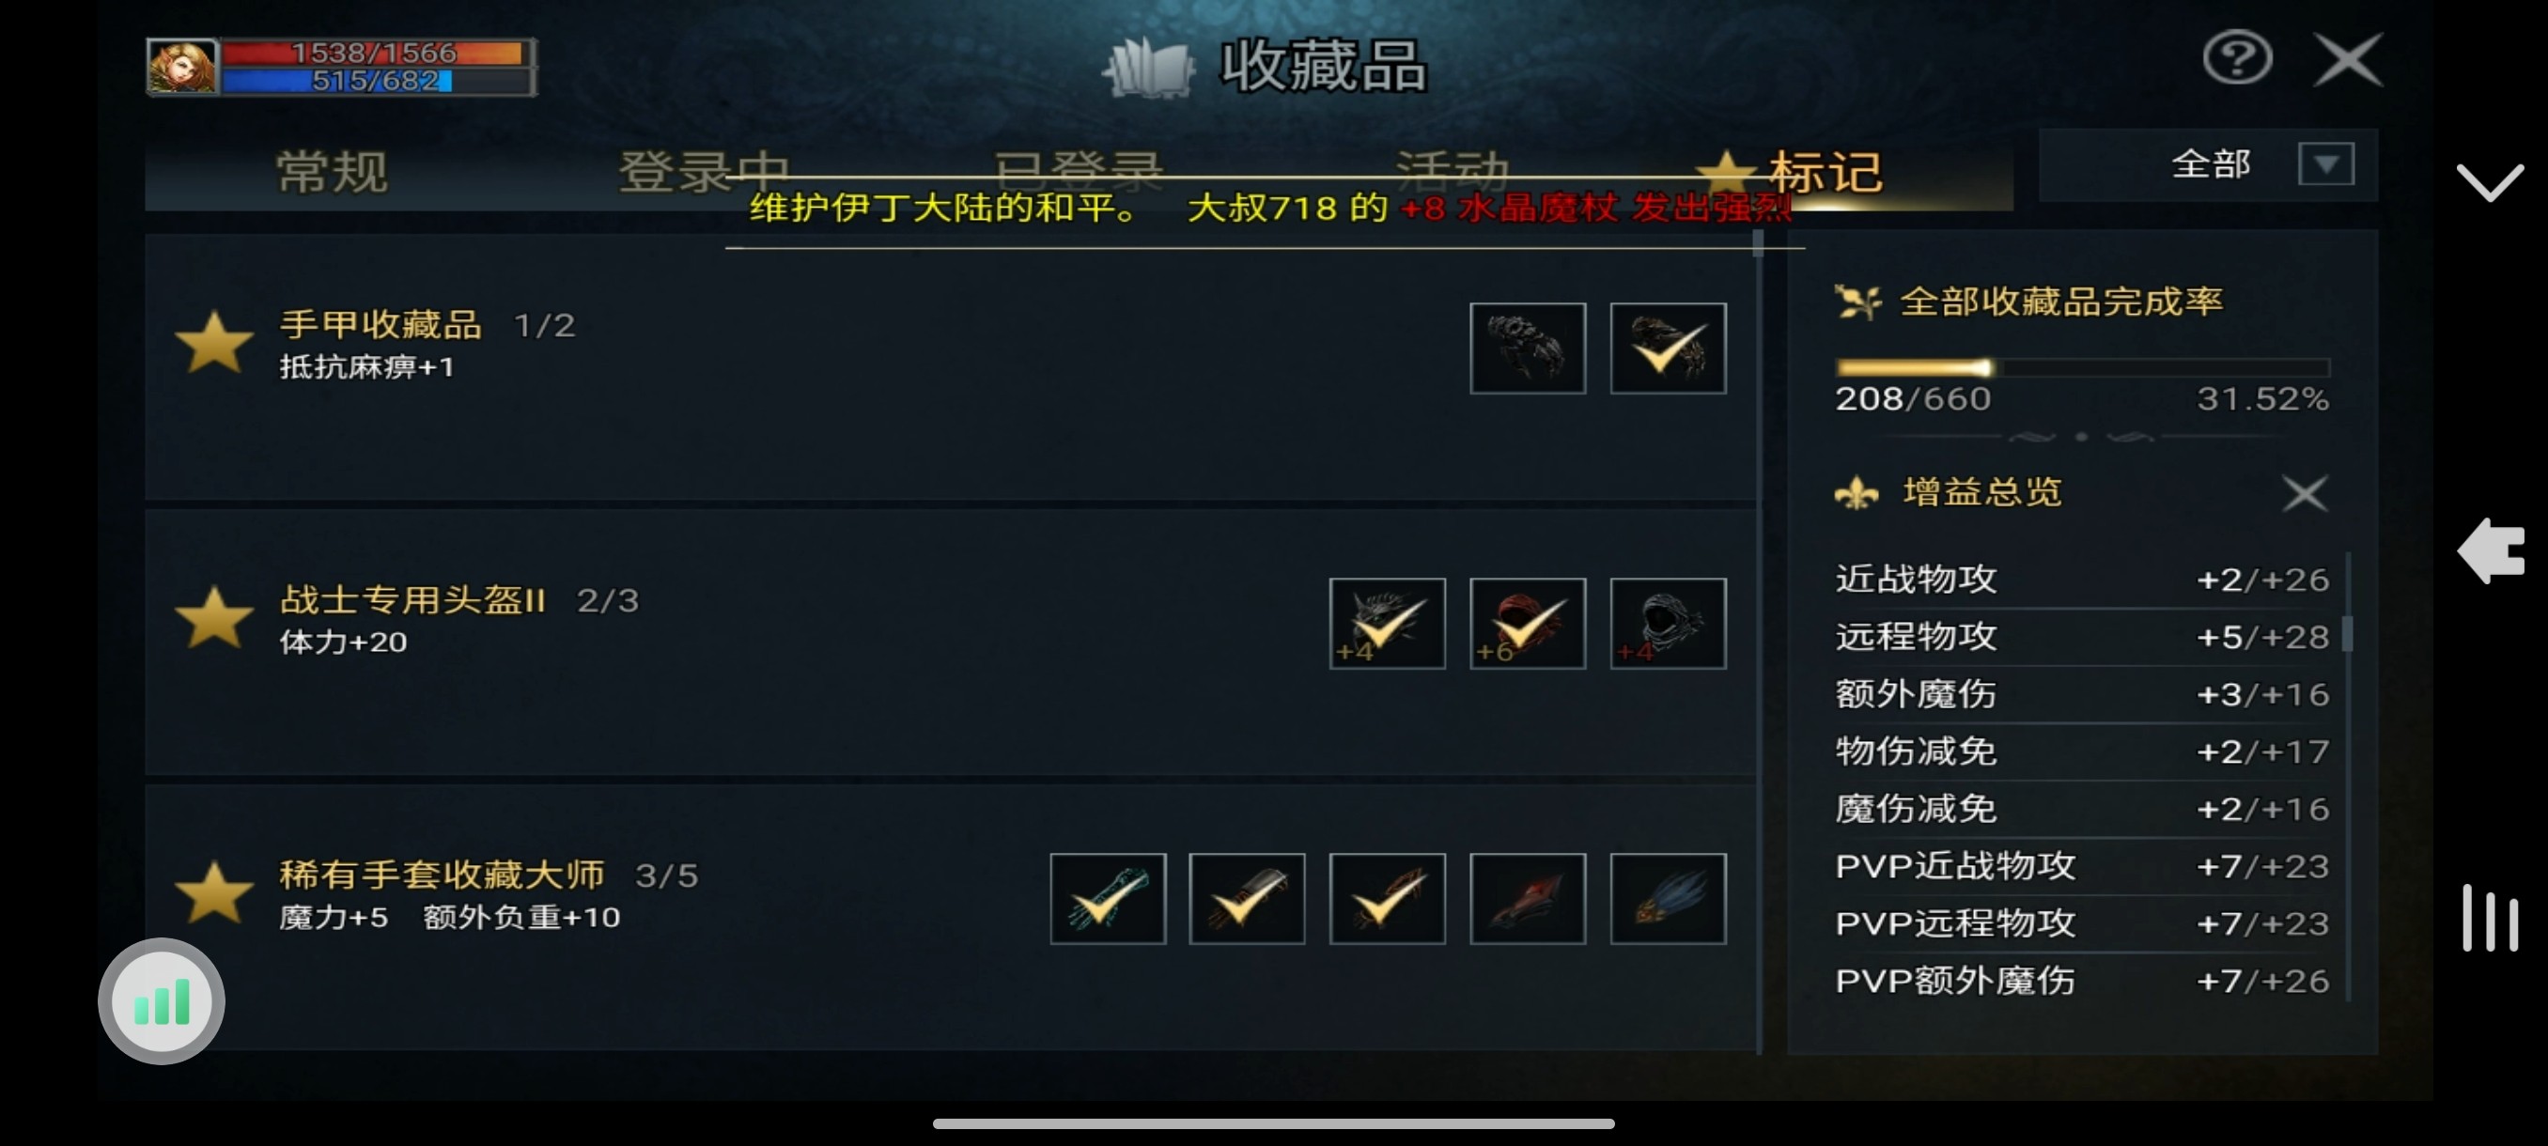Select the red glove in 稀有手套收藏大师
2548x1146 pixels.
[1528, 899]
